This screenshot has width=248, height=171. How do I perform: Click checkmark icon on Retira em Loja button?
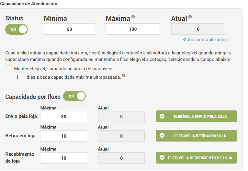pos(162,136)
